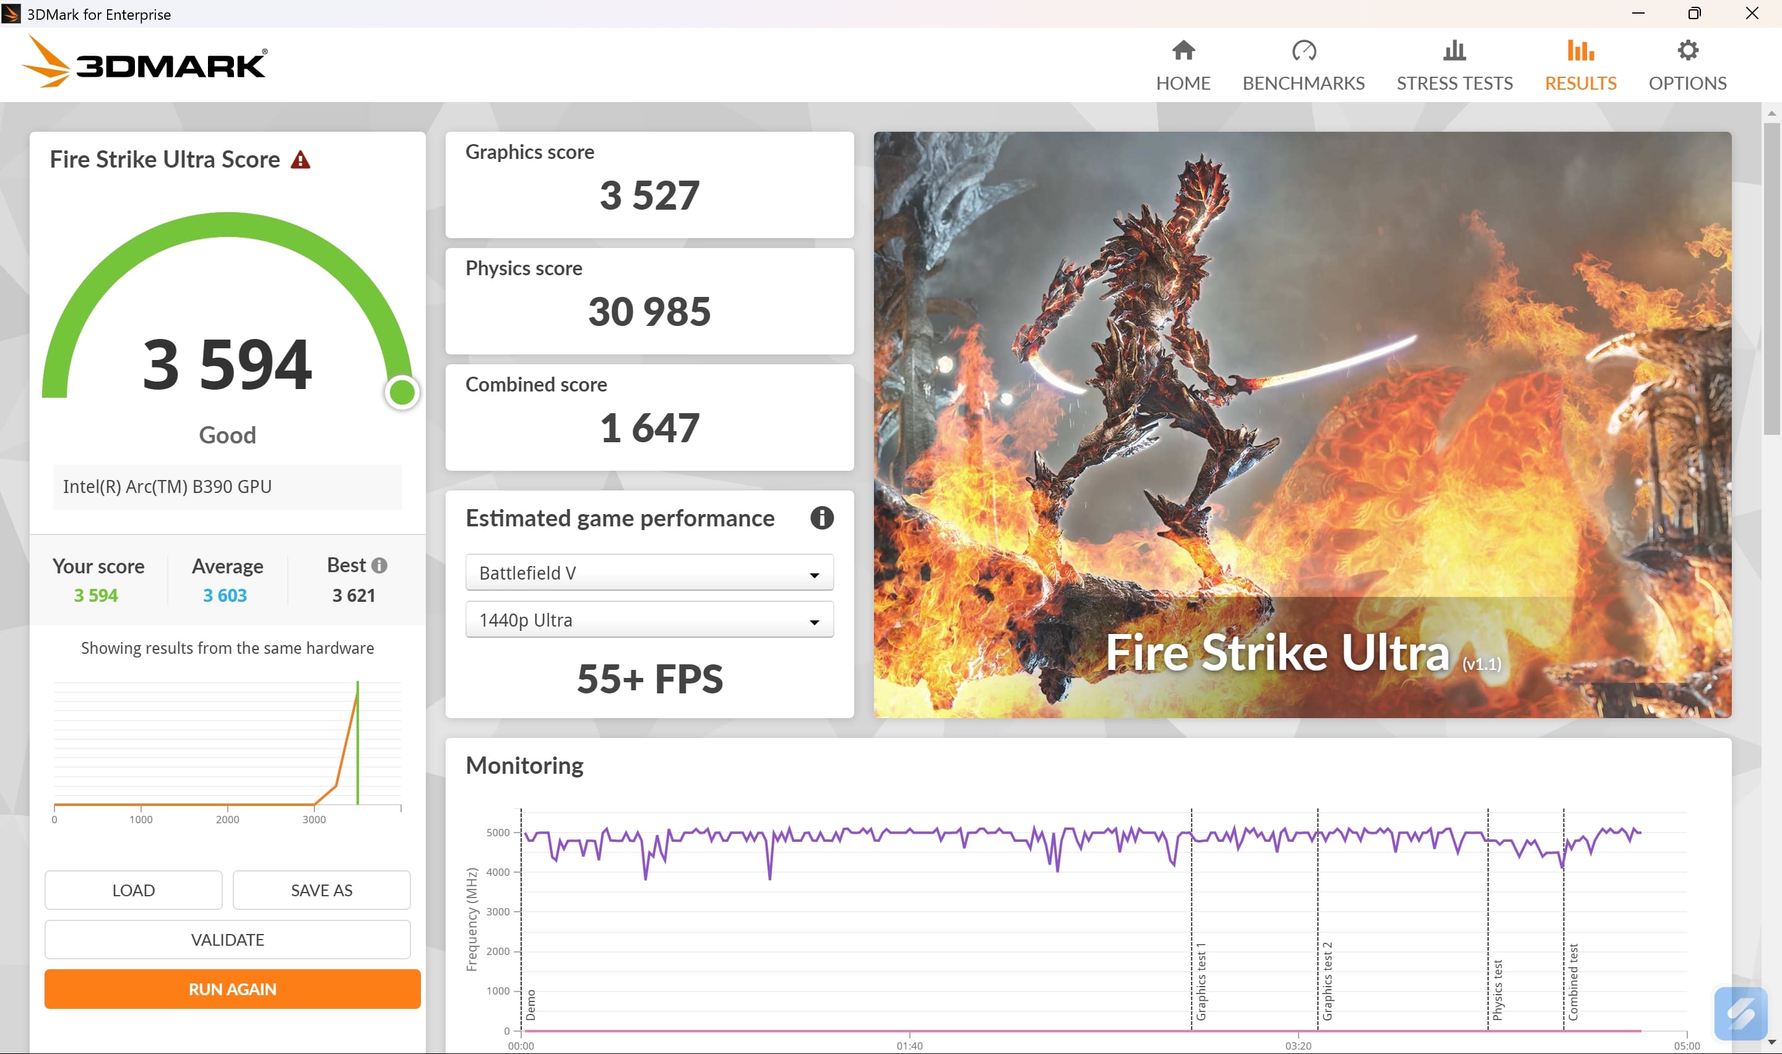The height and width of the screenshot is (1054, 1782).
Task: Open Options via the gear icon
Action: point(1687,51)
